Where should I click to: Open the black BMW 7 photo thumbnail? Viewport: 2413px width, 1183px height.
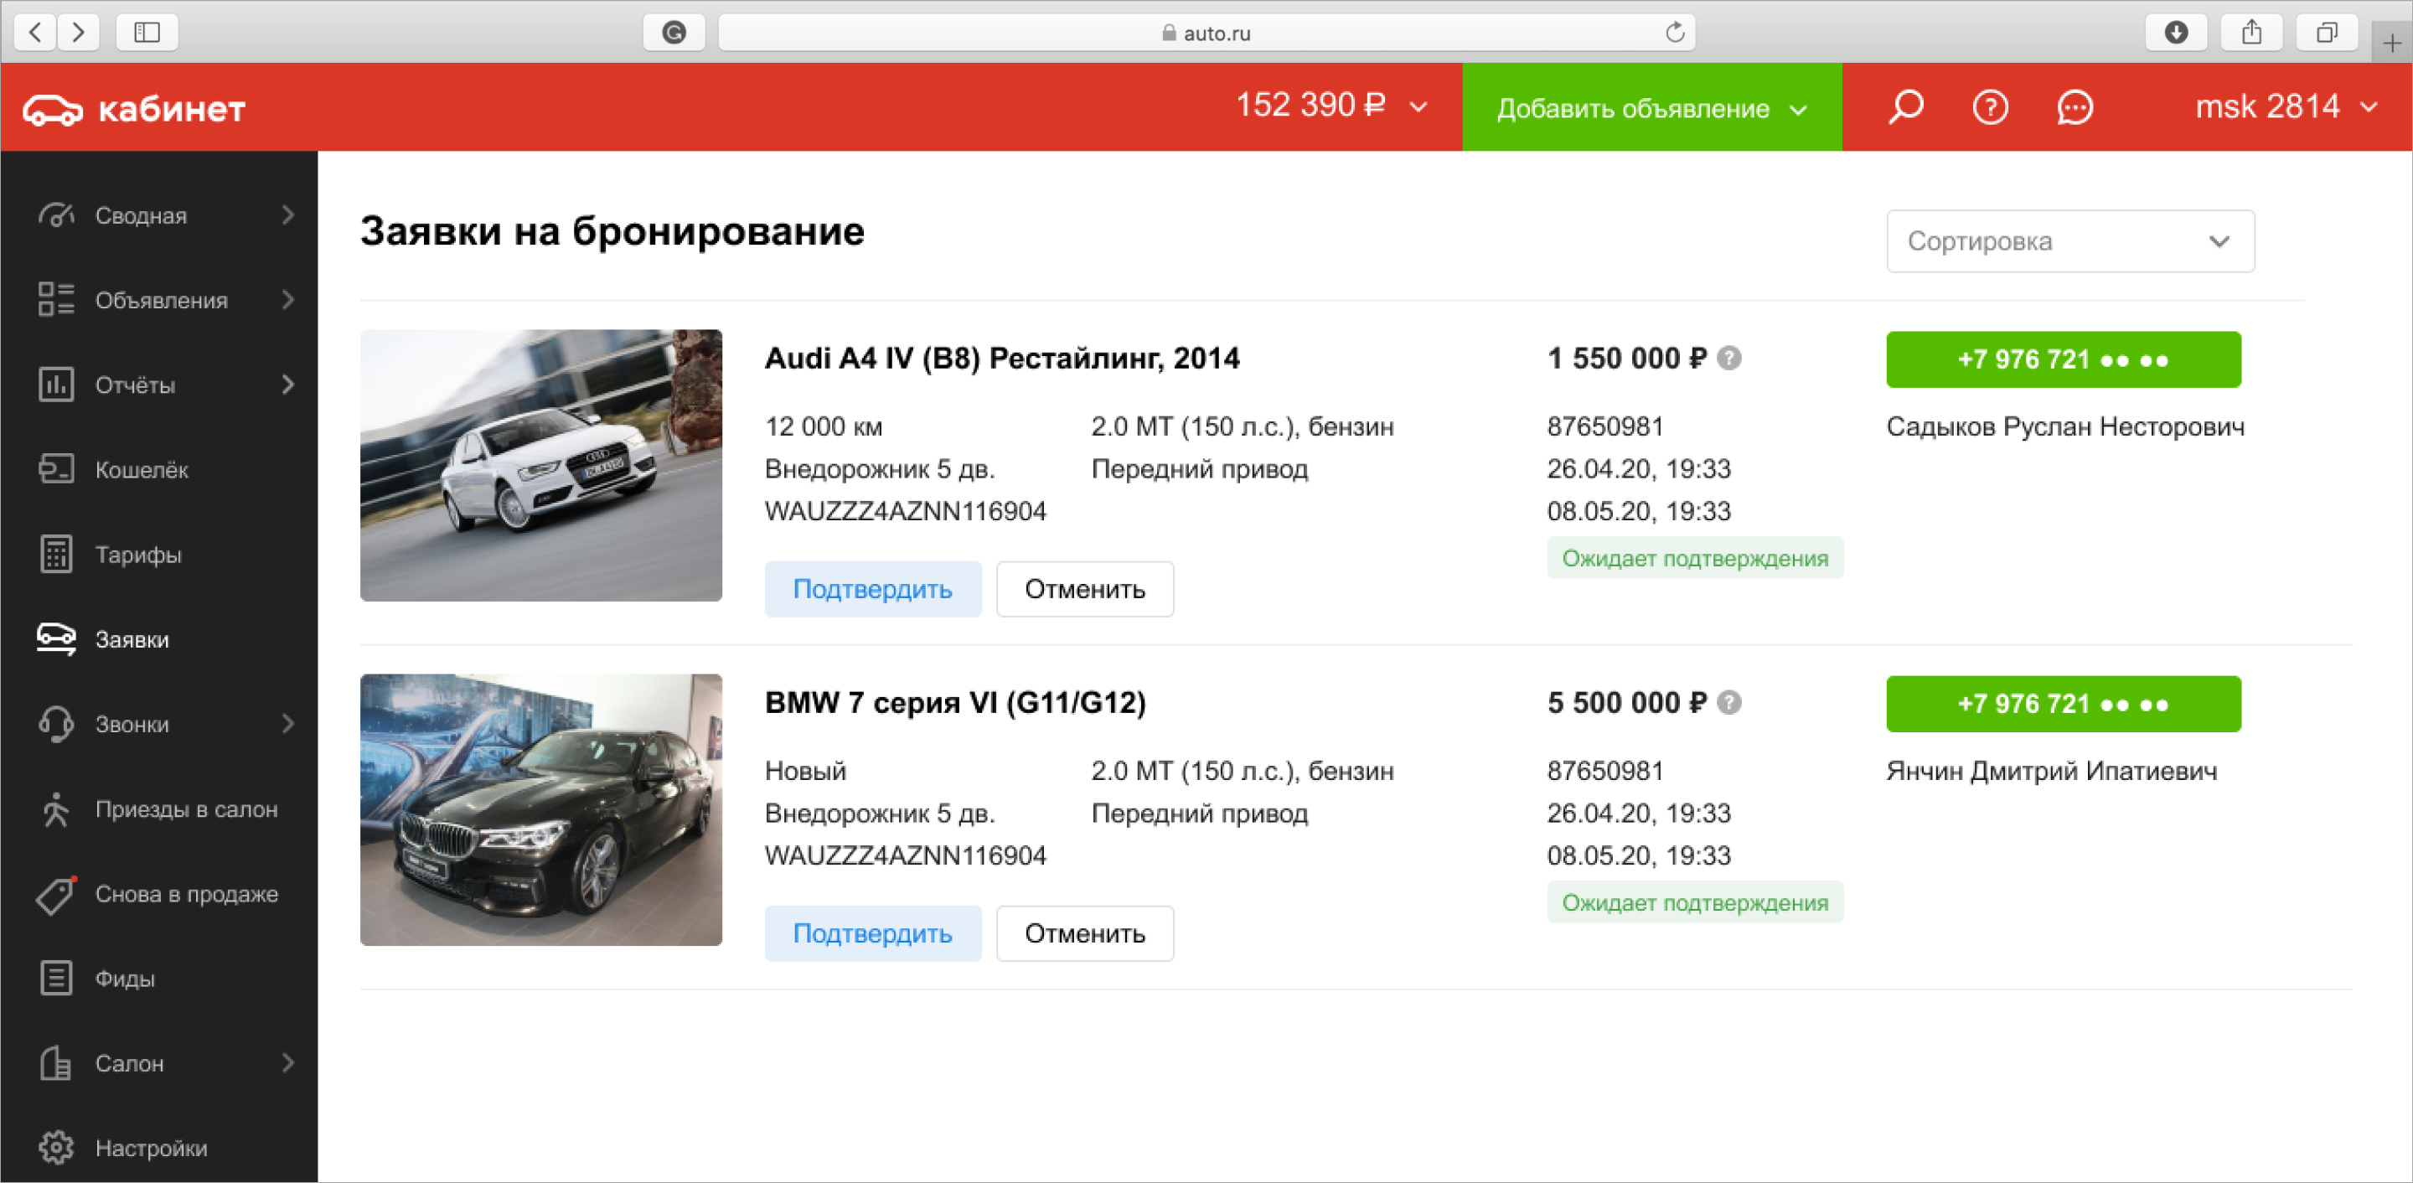540,810
